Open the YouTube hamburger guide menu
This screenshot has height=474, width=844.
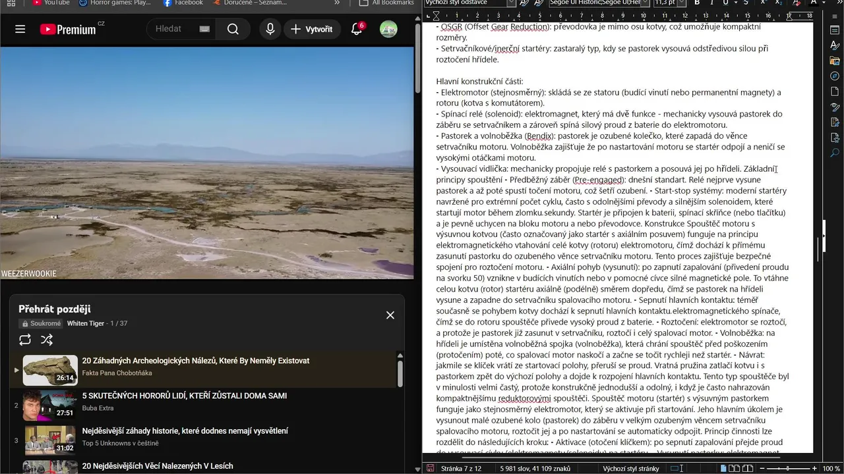click(20, 29)
